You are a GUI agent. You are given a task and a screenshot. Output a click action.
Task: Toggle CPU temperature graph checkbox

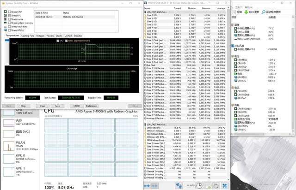point(57,41)
